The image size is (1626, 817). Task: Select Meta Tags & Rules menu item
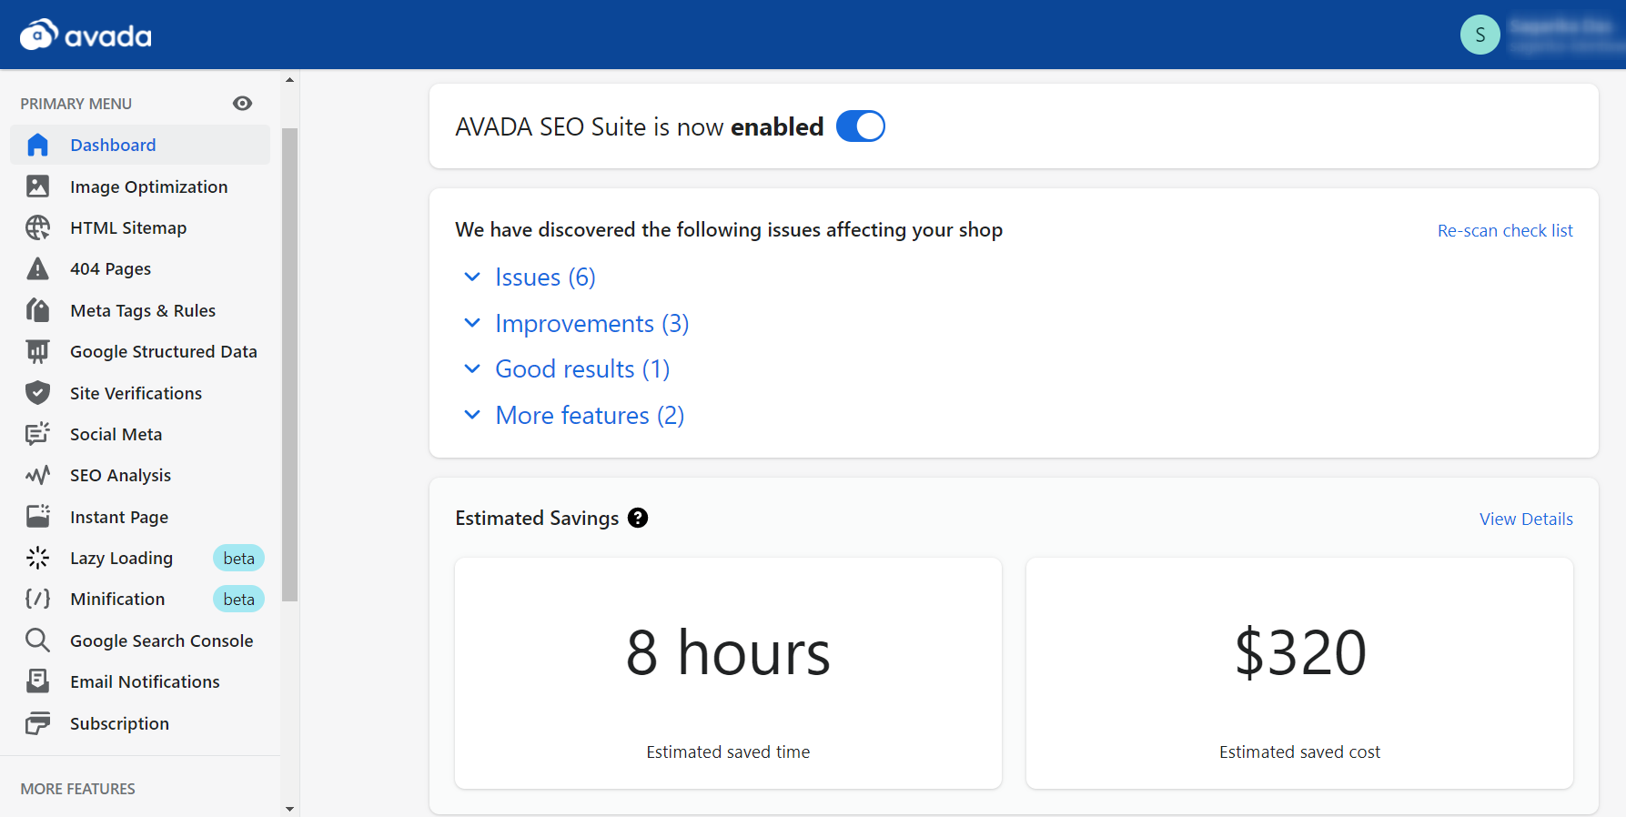coord(140,310)
